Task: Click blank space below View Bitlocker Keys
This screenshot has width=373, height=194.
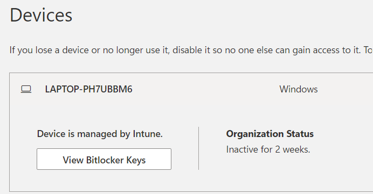Action: coord(104,181)
